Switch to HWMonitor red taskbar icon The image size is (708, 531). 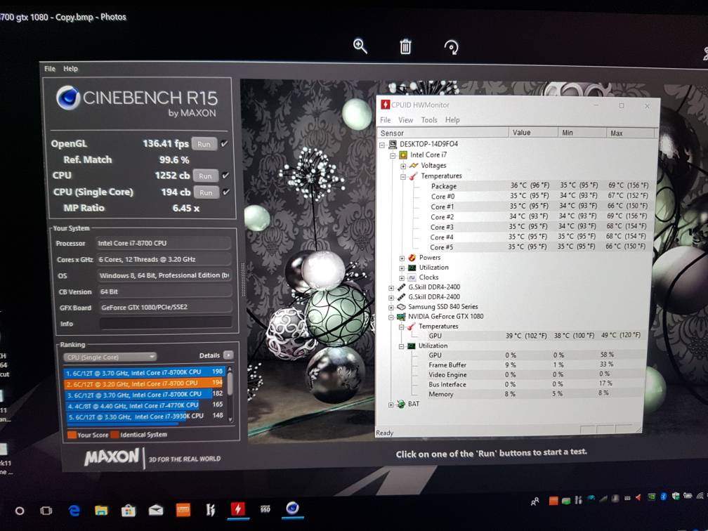(238, 509)
